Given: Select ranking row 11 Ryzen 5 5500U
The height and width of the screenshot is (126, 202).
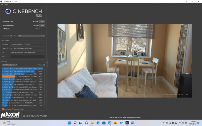Looking at the screenshot, I should (22, 95).
